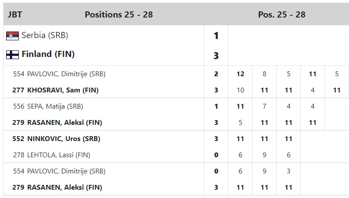Click the 12 game score for Pavlovic

240,74
